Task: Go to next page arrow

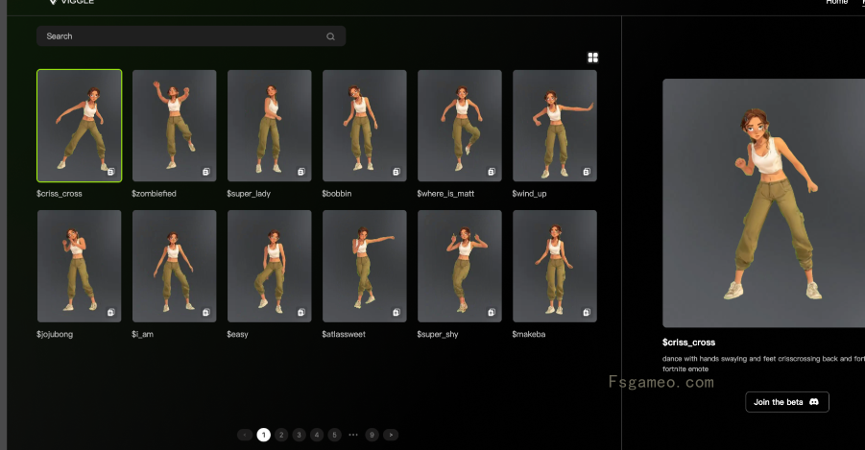Action: click(x=391, y=435)
